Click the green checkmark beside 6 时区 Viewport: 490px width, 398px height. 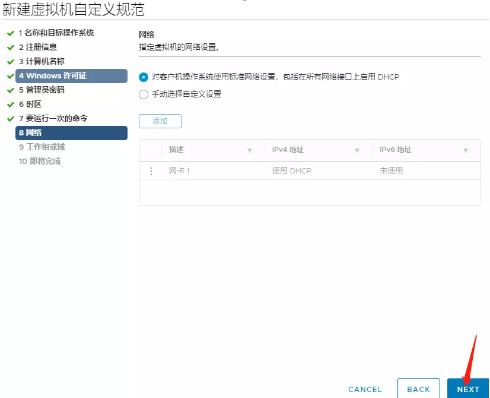[11, 105]
